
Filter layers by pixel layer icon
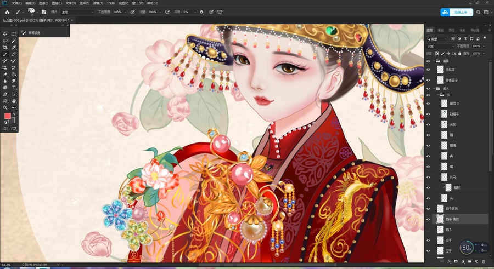pyautogui.click(x=453, y=39)
